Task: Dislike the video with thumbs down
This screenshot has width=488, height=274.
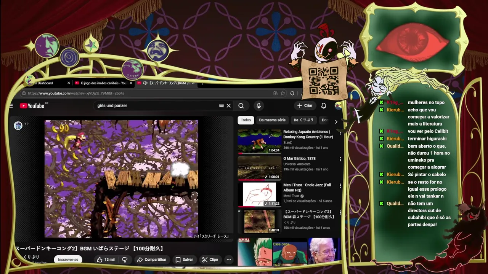Action: (x=125, y=260)
